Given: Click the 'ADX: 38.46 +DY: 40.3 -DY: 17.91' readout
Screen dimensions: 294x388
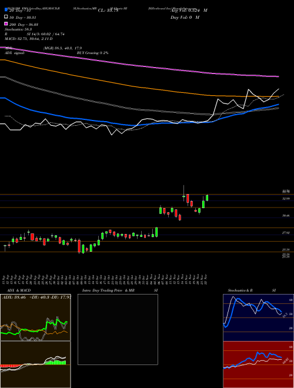Looking at the screenshot, I should [x=36, y=297].
